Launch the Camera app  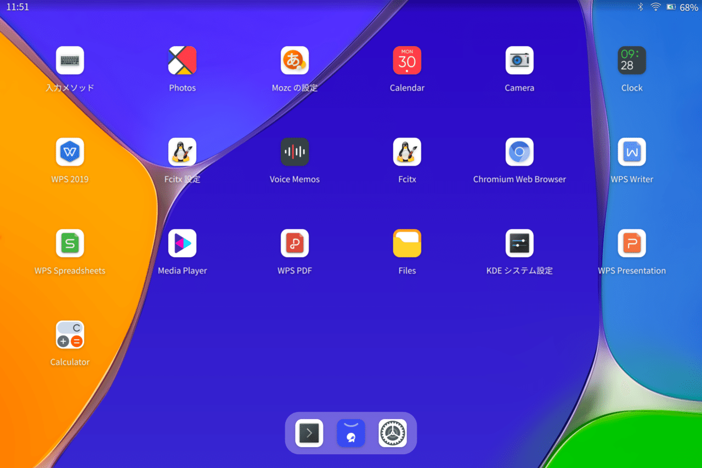click(519, 60)
